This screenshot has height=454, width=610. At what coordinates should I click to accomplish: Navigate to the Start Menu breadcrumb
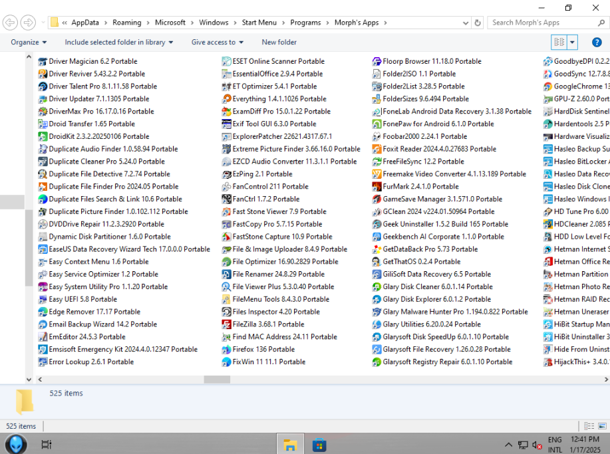pos(259,23)
